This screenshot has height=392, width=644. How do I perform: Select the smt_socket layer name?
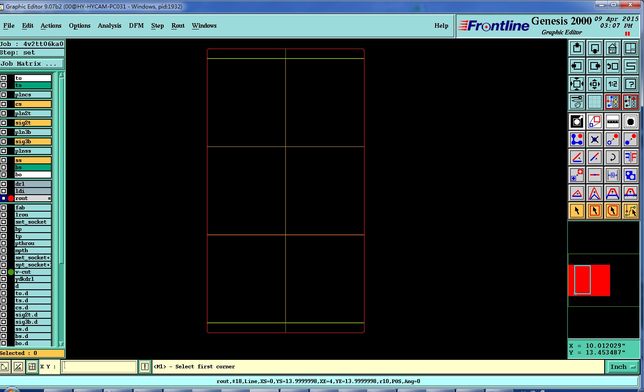33,222
